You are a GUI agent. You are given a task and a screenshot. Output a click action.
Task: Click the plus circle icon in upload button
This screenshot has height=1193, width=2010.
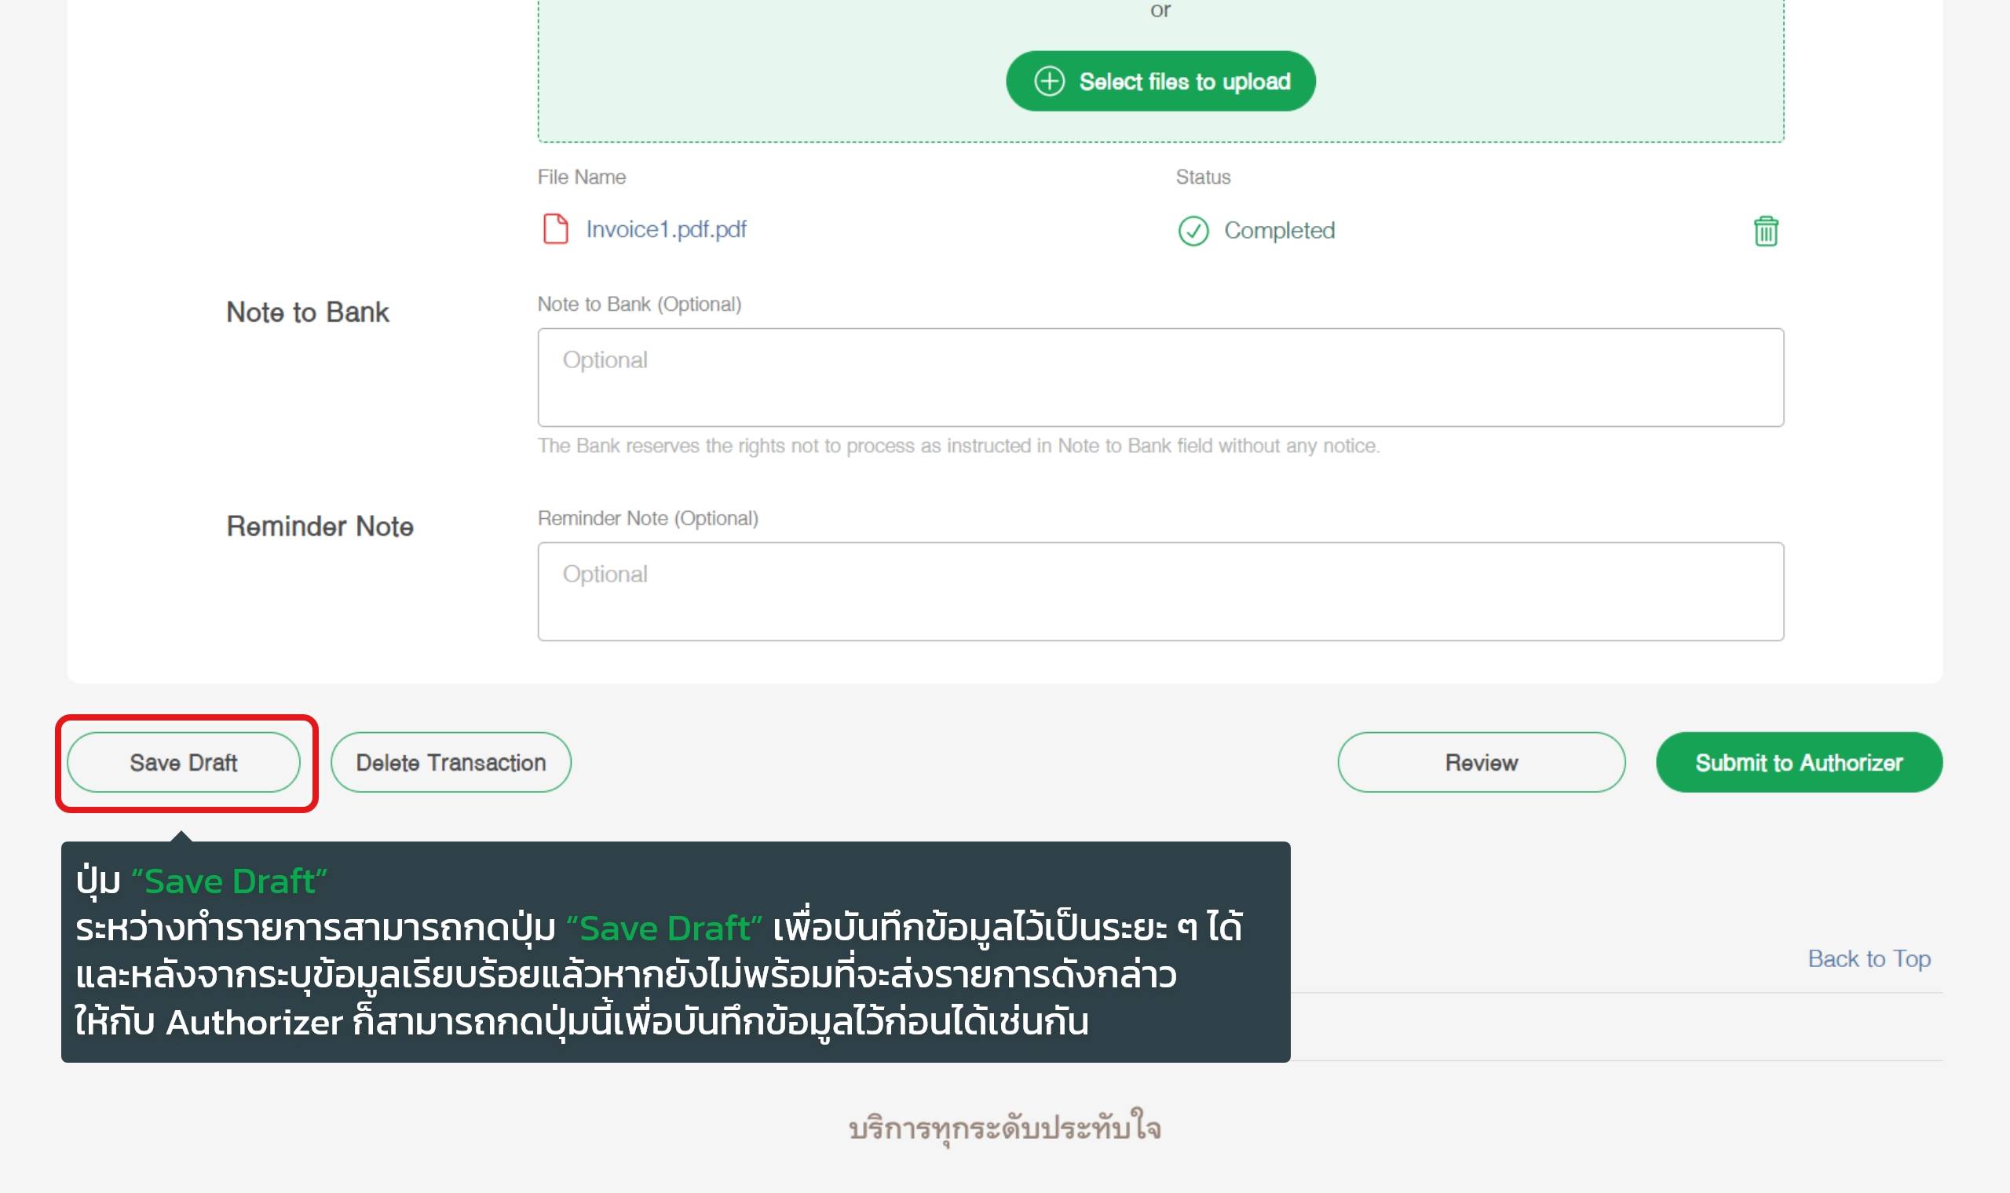coord(1049,81)
